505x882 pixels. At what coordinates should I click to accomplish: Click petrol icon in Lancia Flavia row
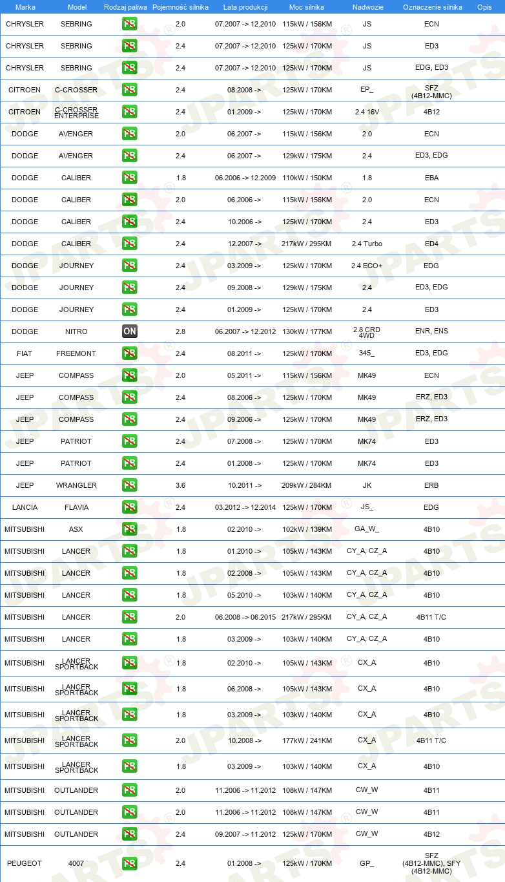coord(130,507)
